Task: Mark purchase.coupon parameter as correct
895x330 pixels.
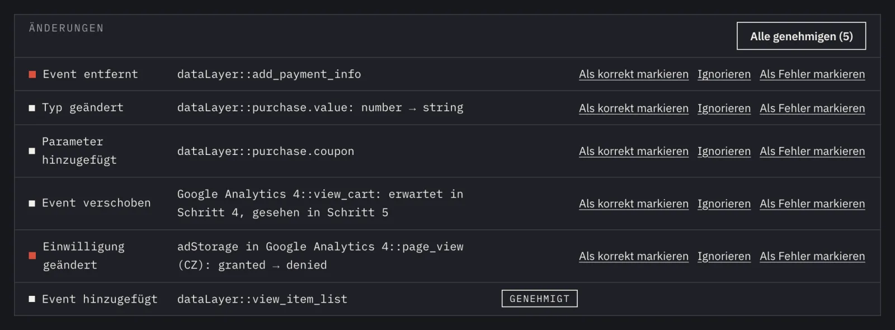Action: tap(634, 151)
